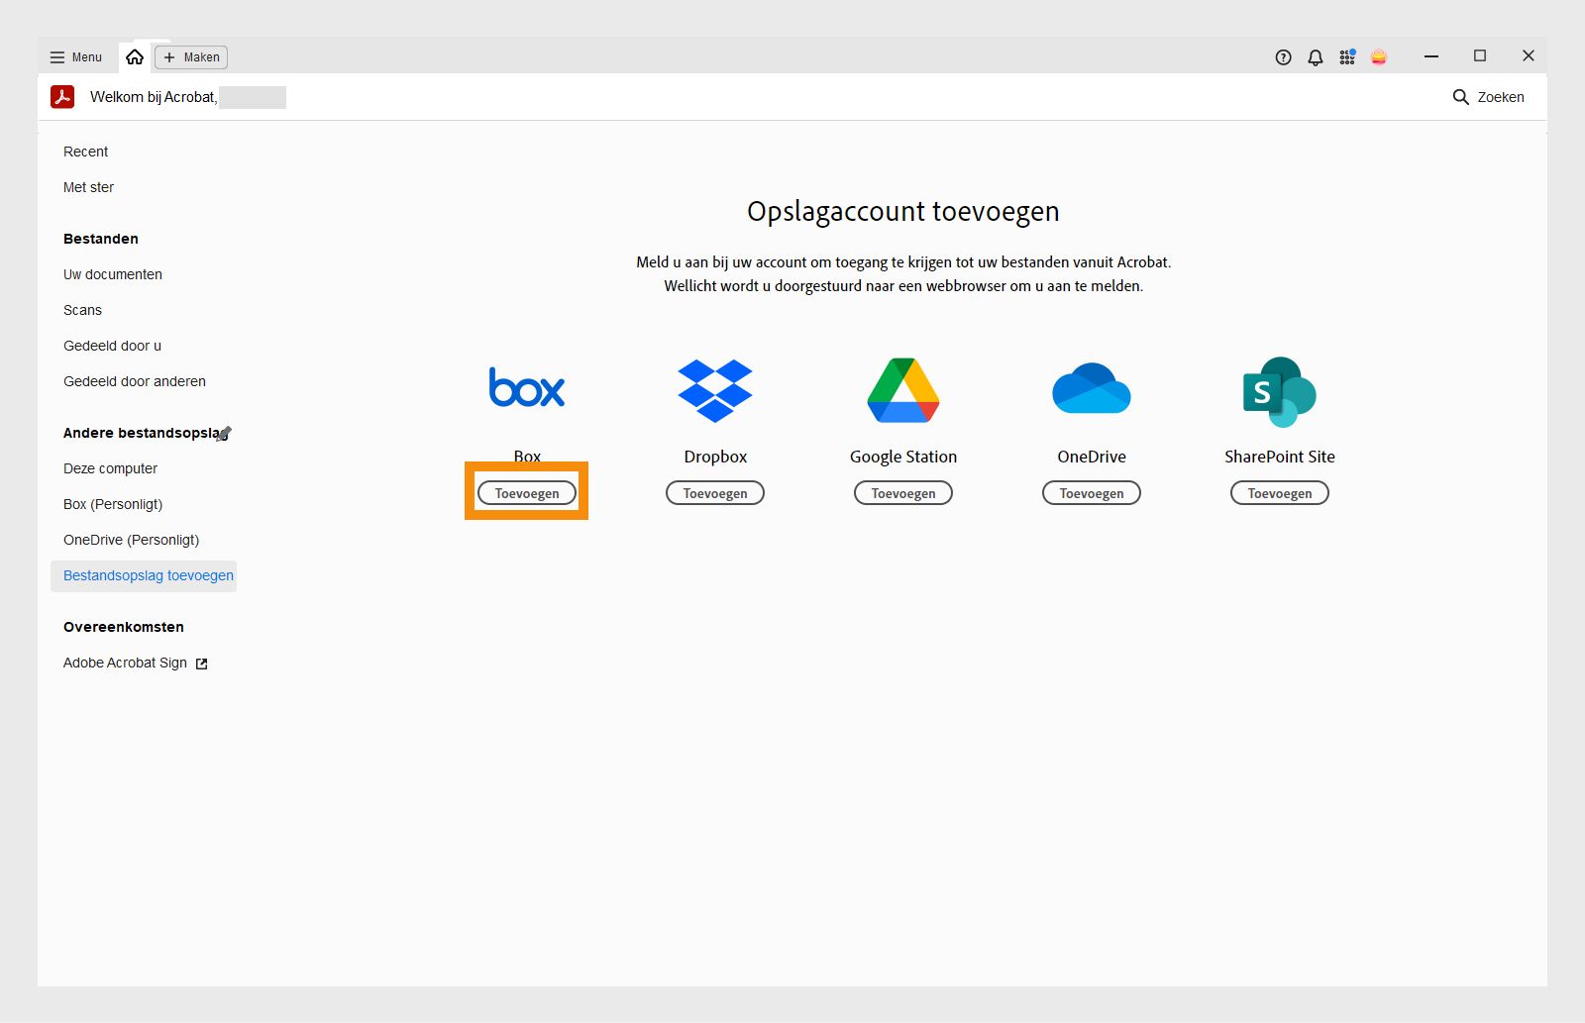Viewport: 1585px width, 1023px height.
Task: Open Bestandsopslag toevoegen in the sidebar
Action: [x=148, y=575]
